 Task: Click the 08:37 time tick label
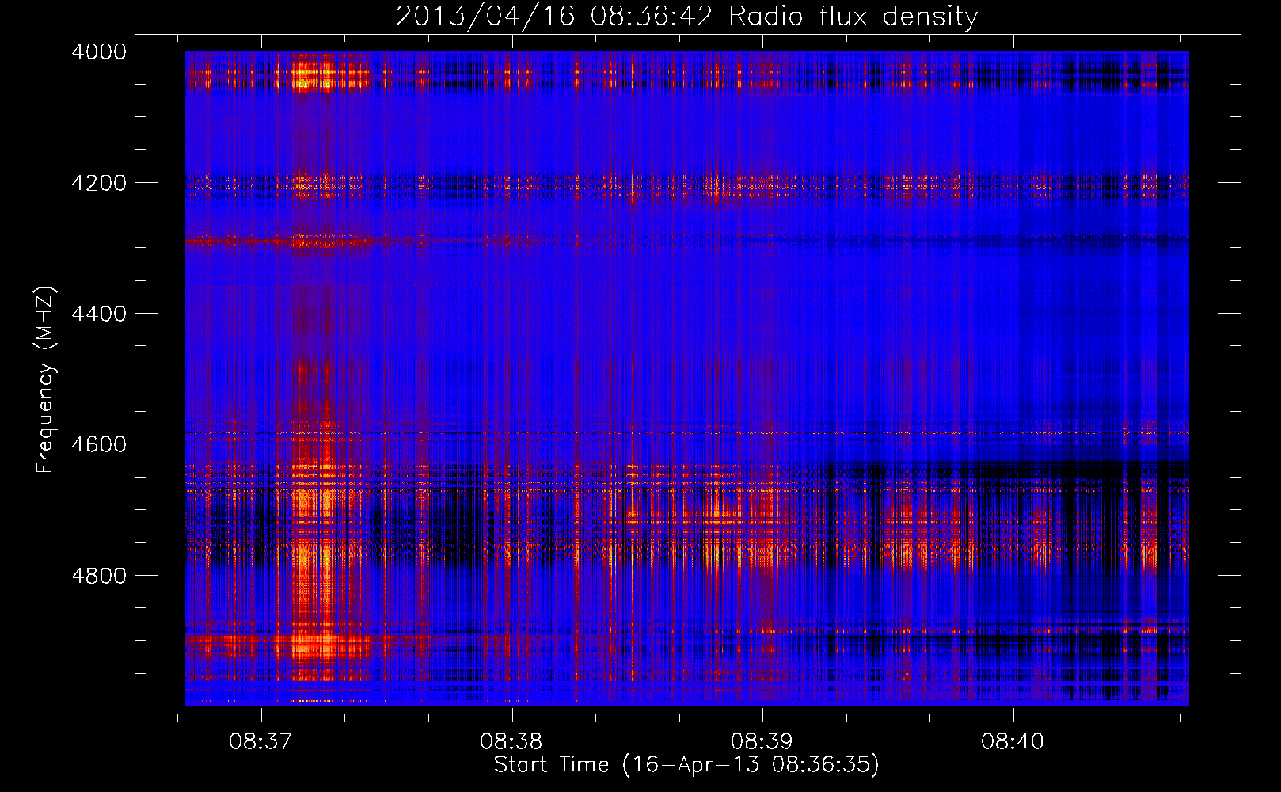pyautogui.click(x=260, y=741)
